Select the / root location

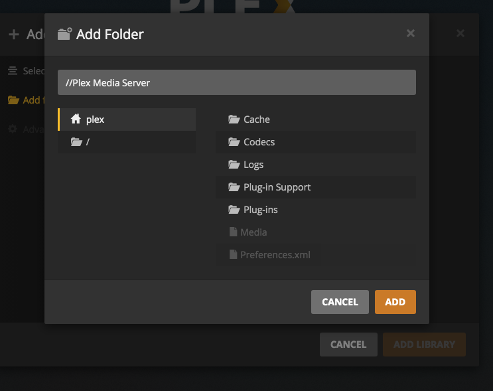tap(127, 142)
